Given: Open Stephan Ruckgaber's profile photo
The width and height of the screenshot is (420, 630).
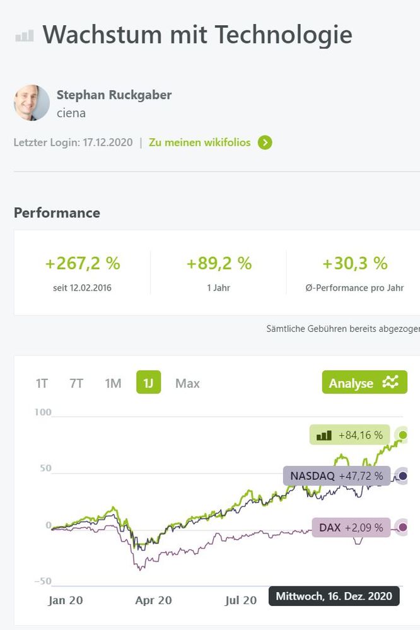Looking at the screenshot, I should click(x=32, y=103).
